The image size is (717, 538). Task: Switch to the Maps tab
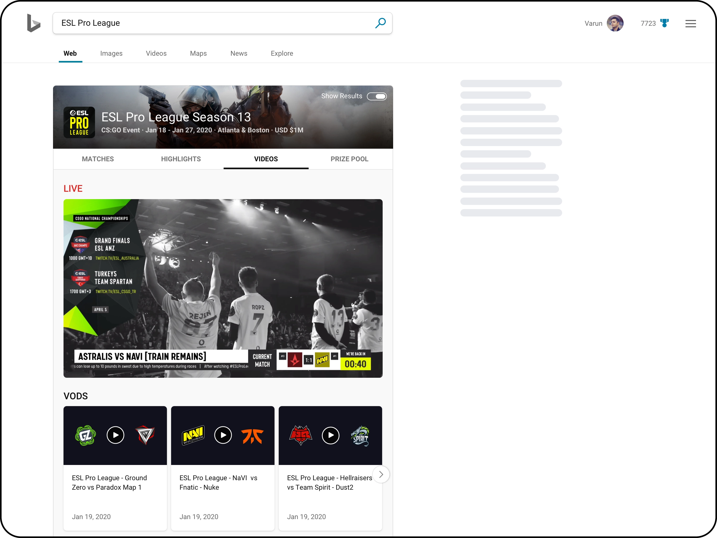click(x=198, y=53)
